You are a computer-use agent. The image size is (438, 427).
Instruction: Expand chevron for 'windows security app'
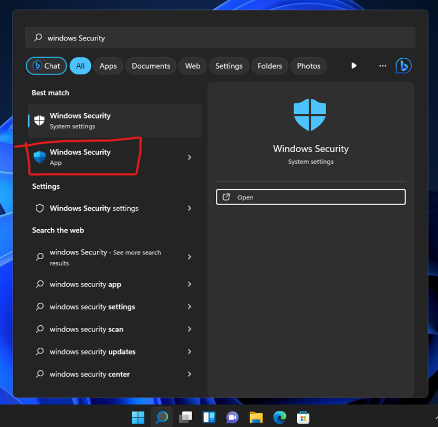click(190, 284)
